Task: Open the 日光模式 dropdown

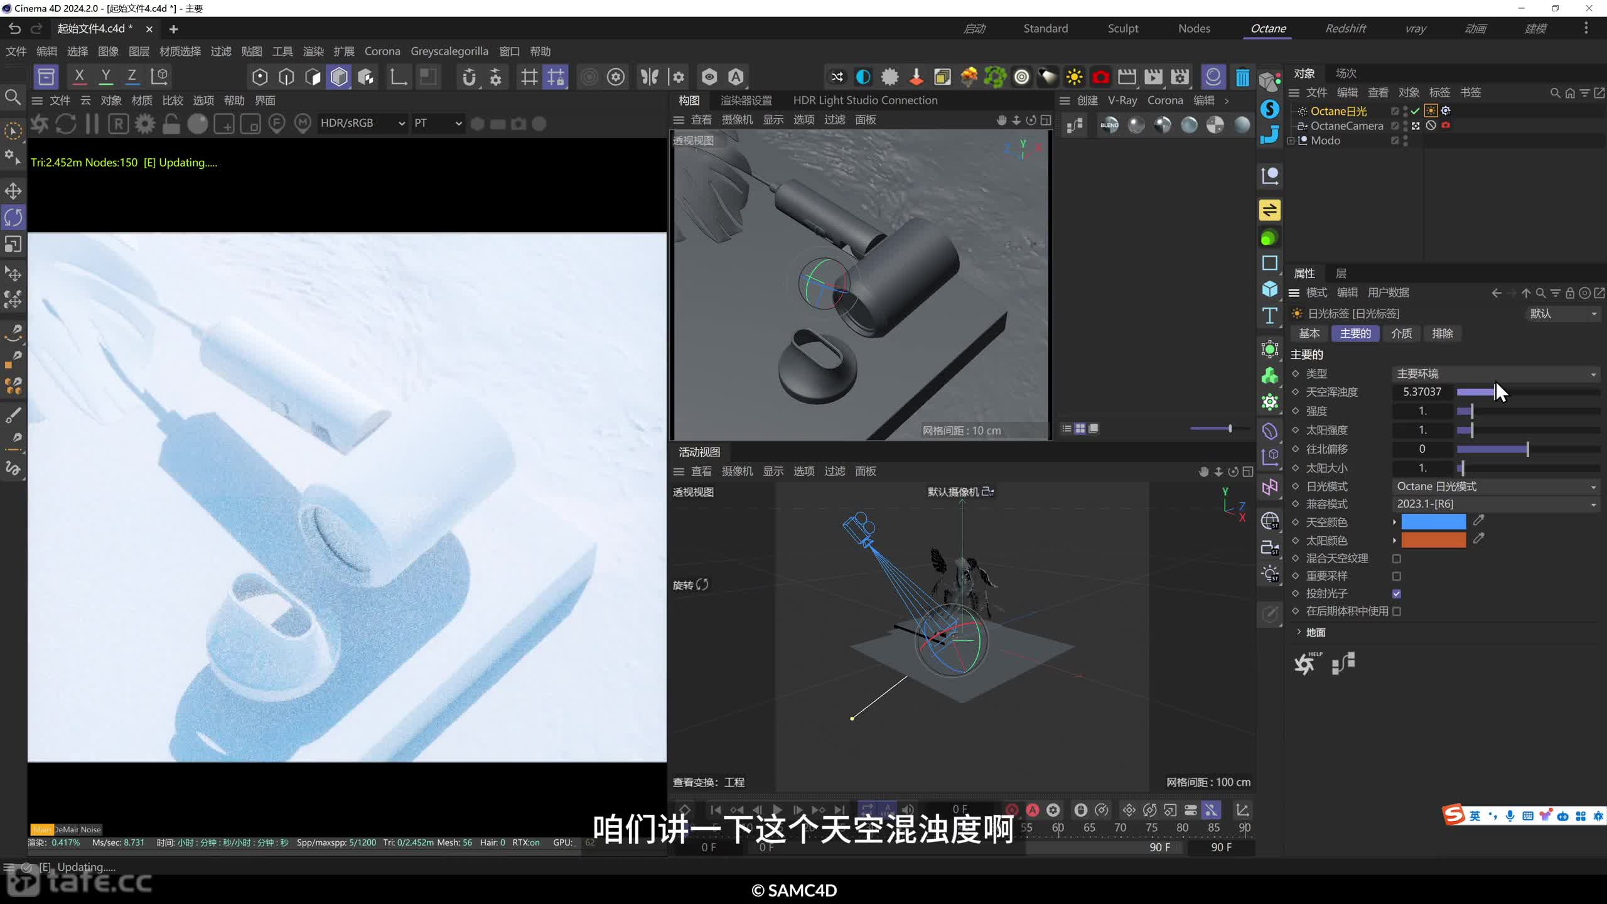Action: 1496,487
